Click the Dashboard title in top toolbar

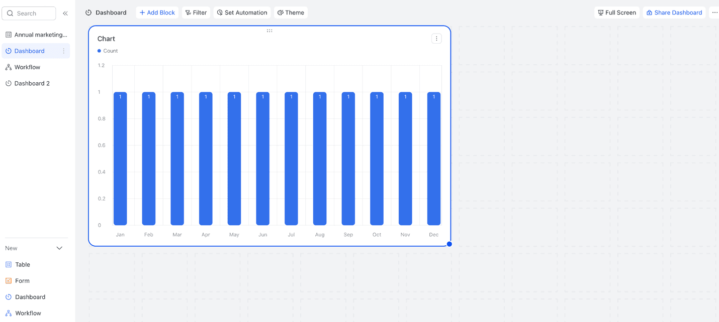(x=106, y=13)
